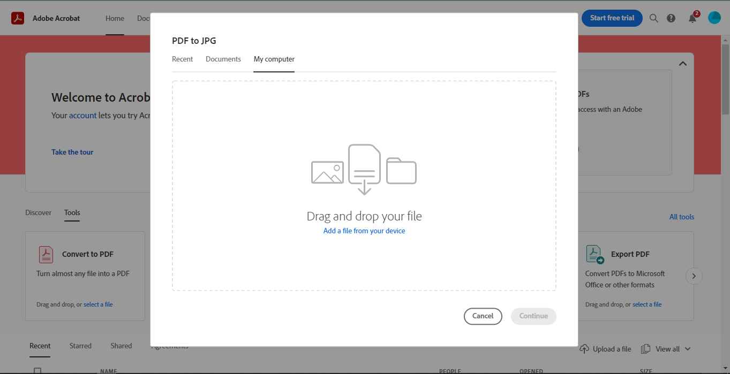Viewport: 730px width, 374px height.
Task: Click the Export PDF tool icon
Action: 594,254
